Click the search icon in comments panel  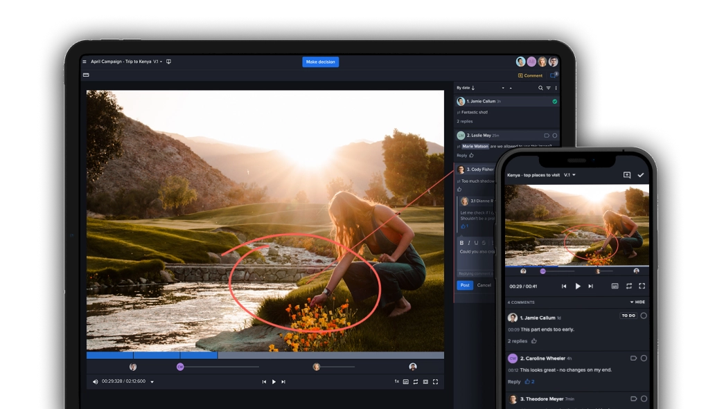(x=540, y=88)
